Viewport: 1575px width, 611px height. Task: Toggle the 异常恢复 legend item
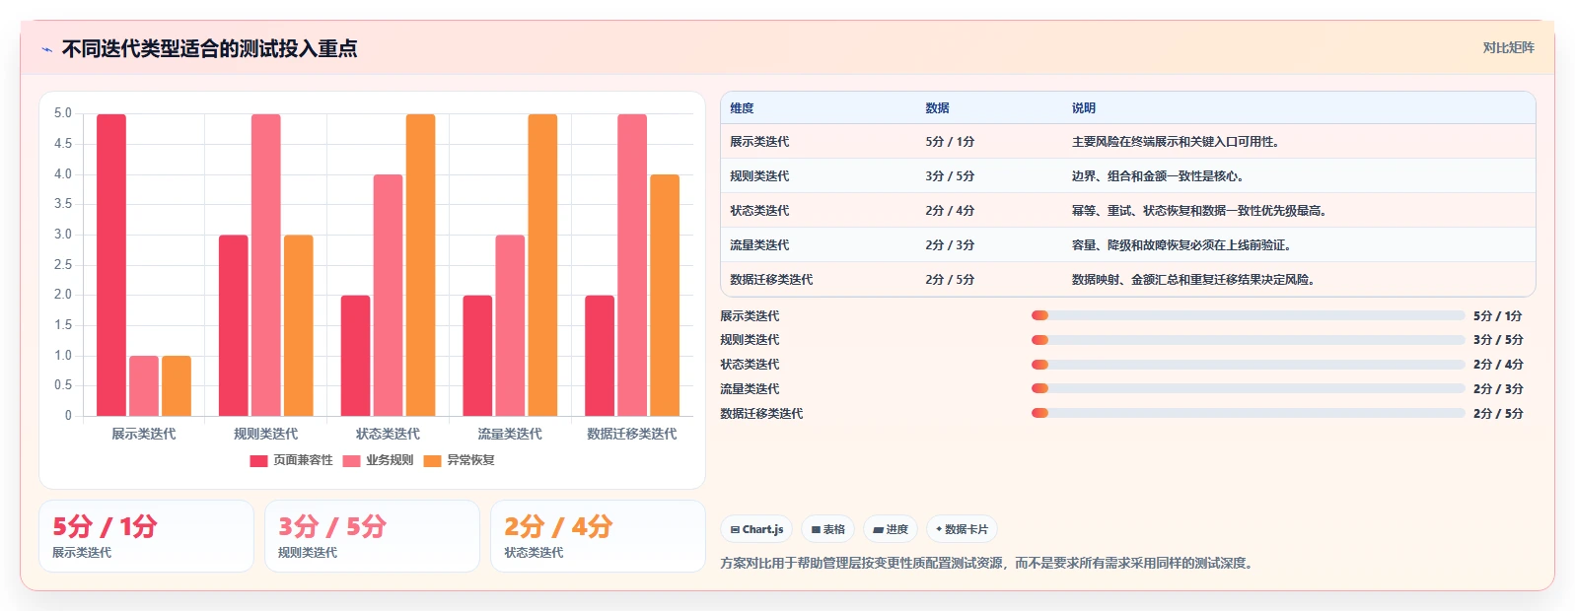[x=460, y=460]
